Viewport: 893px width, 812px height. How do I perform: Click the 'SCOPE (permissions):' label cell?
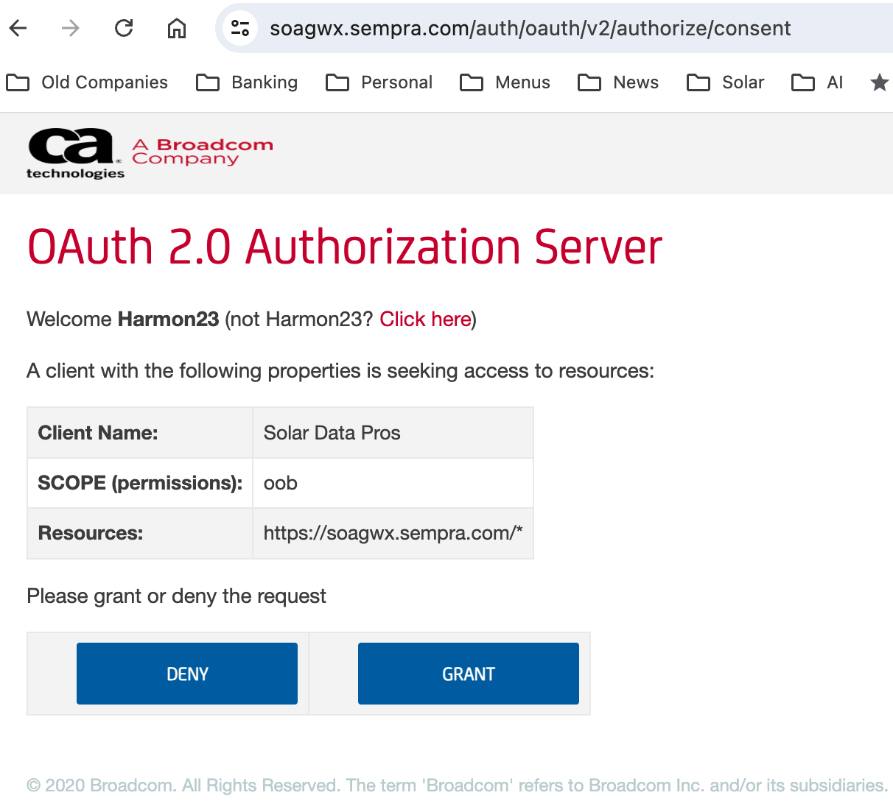click(140, 483)
